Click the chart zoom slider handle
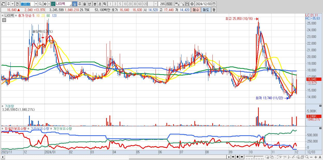Screen dimensions: 323x160 pyautogui.click(x=254, y=157)
